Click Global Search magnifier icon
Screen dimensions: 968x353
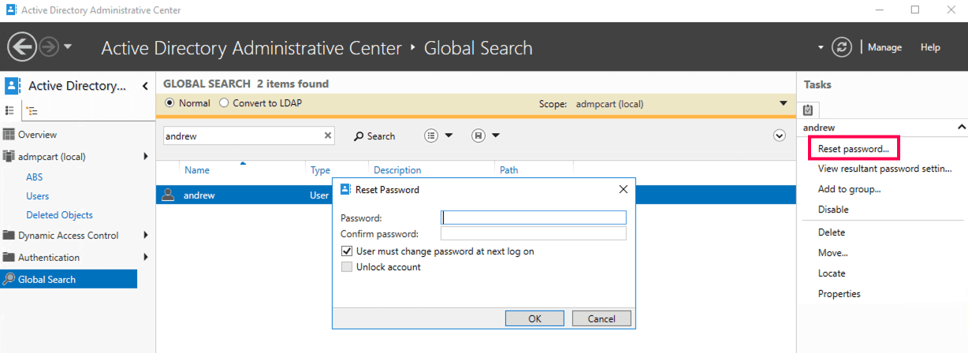click(9, 279)
